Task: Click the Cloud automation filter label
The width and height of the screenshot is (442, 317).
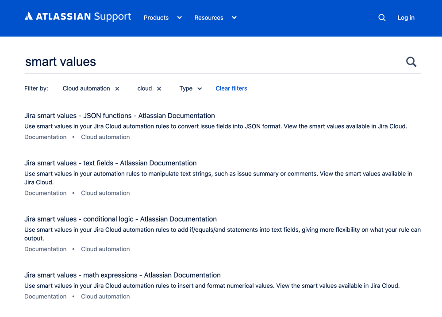Action: 86,88
